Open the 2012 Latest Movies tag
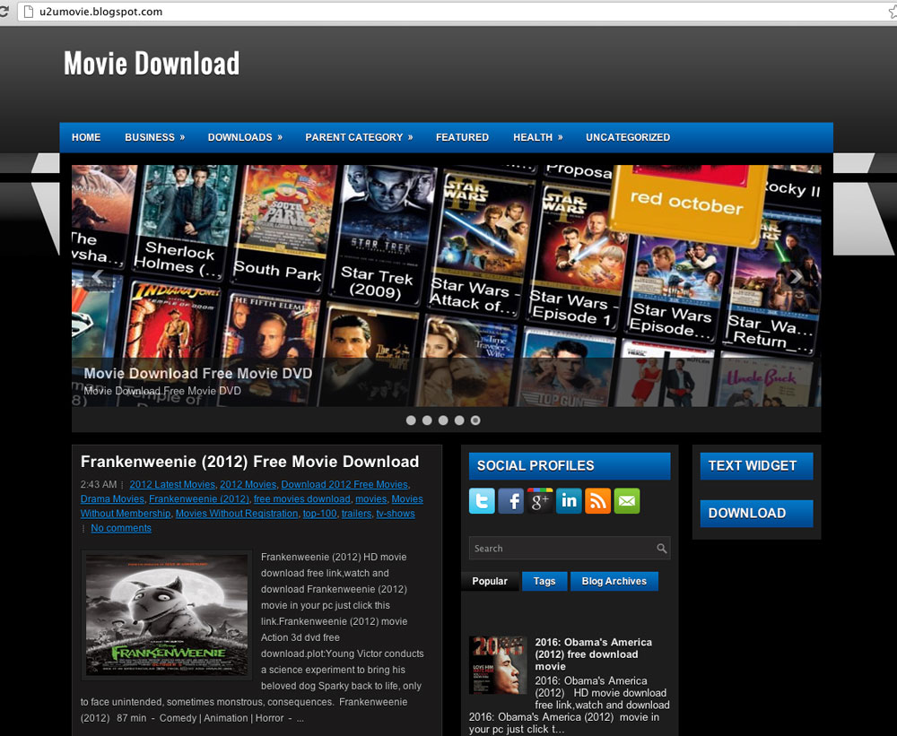The image size is (897, 736). (172, 484)
